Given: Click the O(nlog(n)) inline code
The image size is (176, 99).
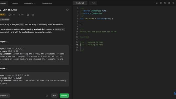Looking at the screenshot, I should 60,29.
